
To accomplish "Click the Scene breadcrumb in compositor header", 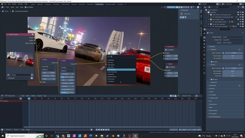I will (7, 11).
